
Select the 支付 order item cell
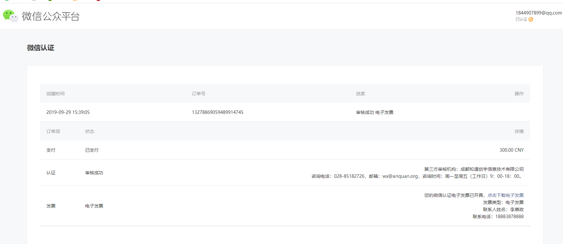pos(51,150)
